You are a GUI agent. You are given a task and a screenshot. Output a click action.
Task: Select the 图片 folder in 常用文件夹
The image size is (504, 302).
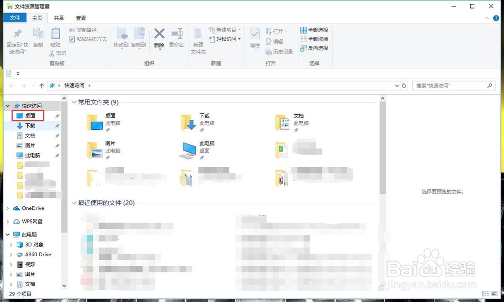click(x=103, y=150)
